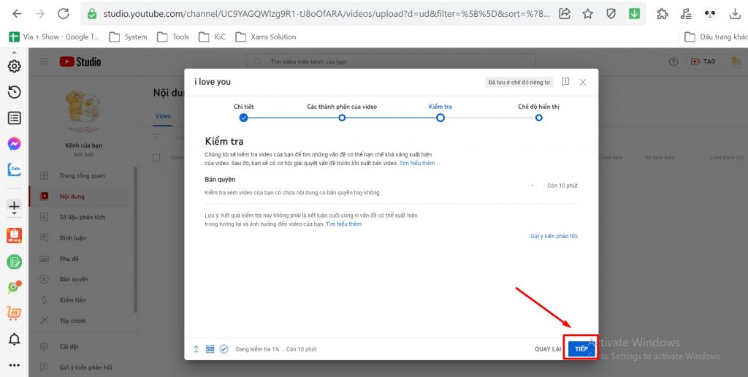
Task: Open the Dấu trang khác bookmarks folder
Action: tap(716, 37)
